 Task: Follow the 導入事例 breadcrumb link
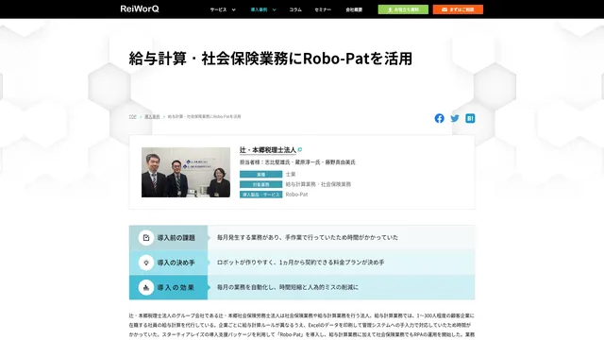[152, 116]
